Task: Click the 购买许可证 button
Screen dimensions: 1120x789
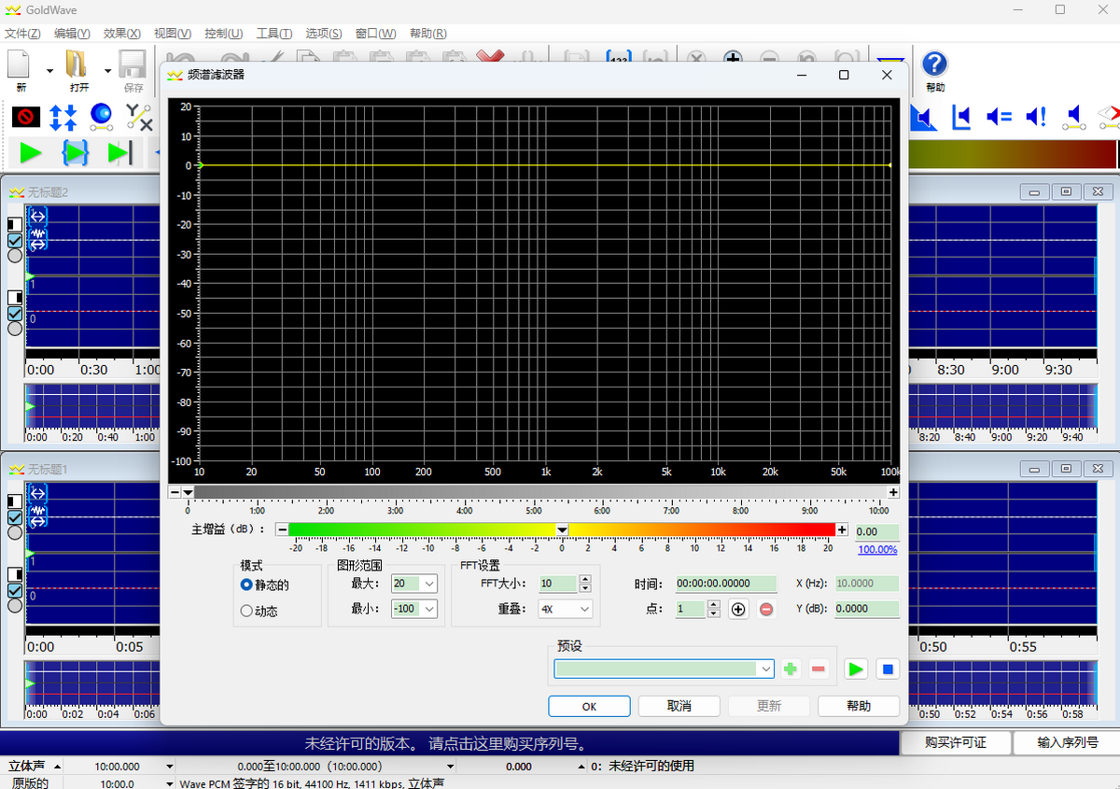Action: pyautogui.click(x=955, y=742)
